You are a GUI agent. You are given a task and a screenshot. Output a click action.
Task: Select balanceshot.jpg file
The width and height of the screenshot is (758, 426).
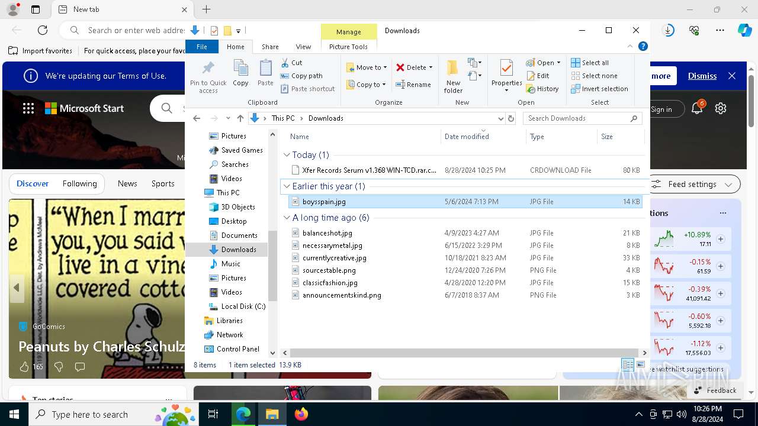click(x=466, y=233)
